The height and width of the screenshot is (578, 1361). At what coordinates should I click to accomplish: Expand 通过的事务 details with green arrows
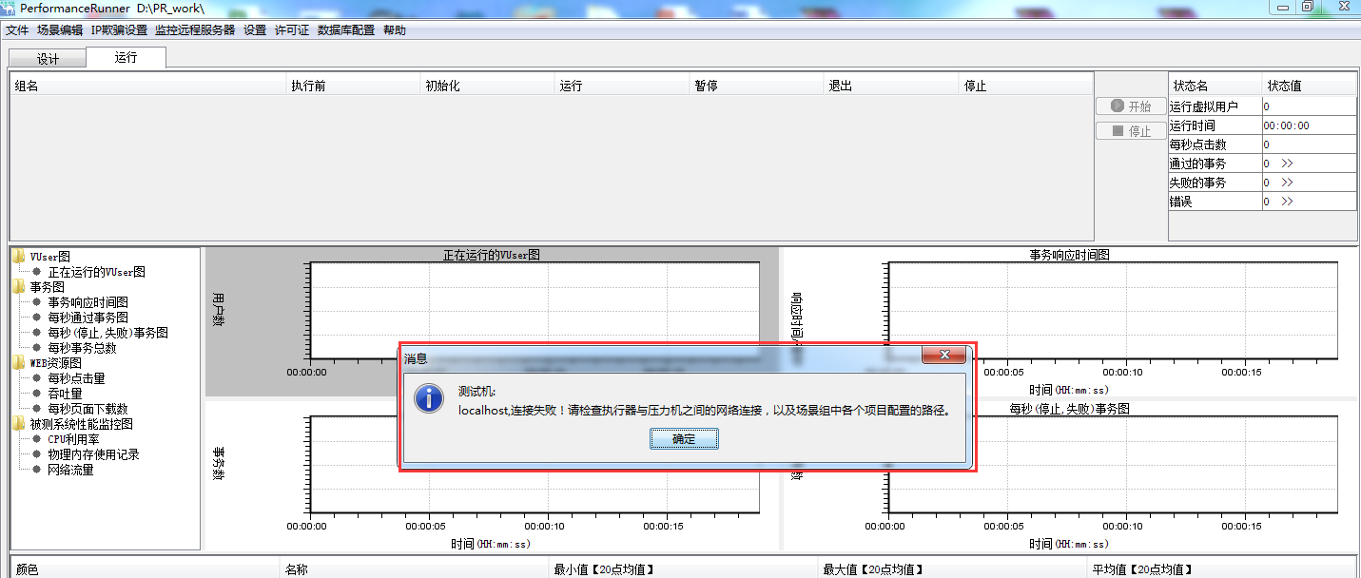point(1287,164)
